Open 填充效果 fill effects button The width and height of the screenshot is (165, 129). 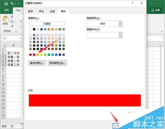[x=37, y=63]
